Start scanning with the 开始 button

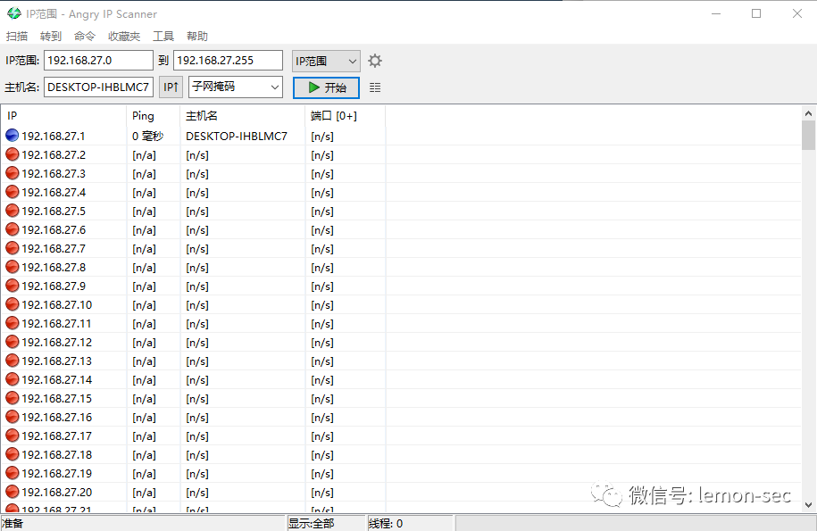coord(326,87)
